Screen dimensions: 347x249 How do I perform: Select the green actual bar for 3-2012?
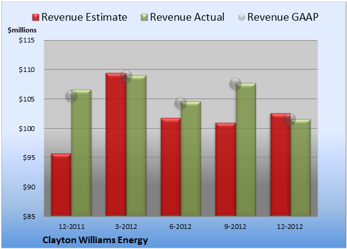[x=136, y=146]
